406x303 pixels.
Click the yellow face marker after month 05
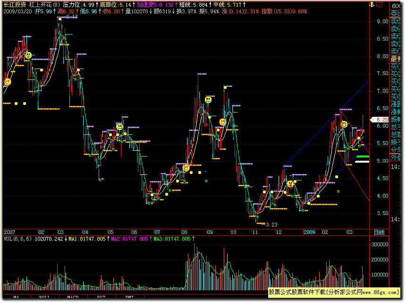[119, 127]
